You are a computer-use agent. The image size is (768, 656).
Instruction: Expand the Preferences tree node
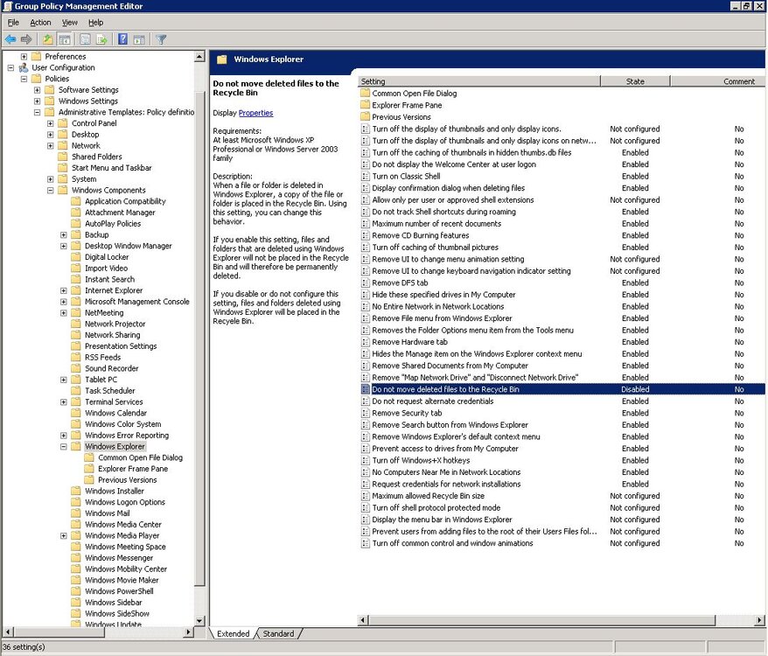(24, 56)
